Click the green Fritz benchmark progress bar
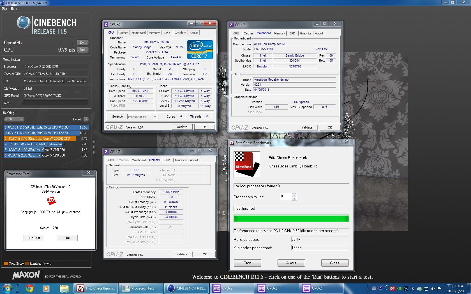 click(x=291, y=218)
